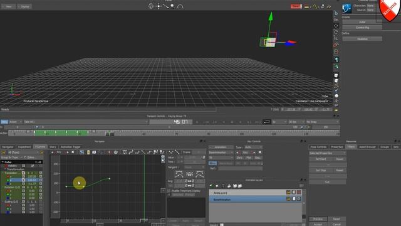The height and width of the screenshot is (226, 401).
Task: Select the translate tool in viewer side toolbar
Action: (336, 26)
